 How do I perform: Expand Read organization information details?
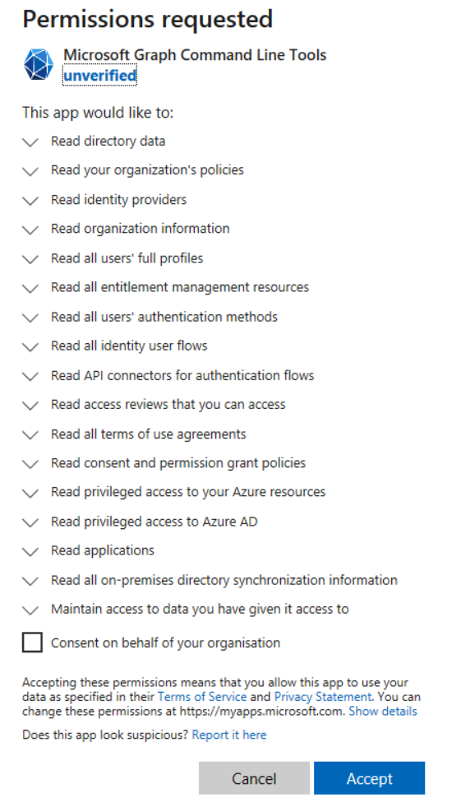(31, 230)
